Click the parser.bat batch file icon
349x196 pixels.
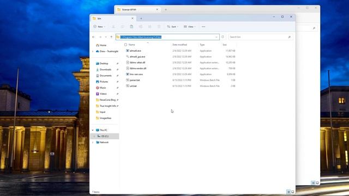pos(128,80)
